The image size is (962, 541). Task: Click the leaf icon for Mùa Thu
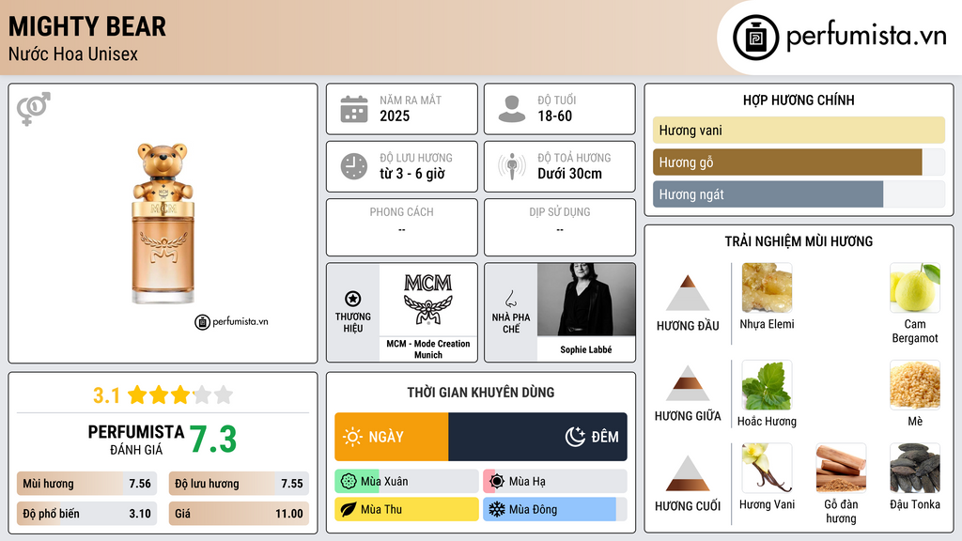point(349,509)
